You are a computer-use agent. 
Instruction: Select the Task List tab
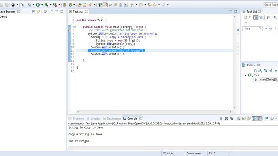[x=252, y=12]
